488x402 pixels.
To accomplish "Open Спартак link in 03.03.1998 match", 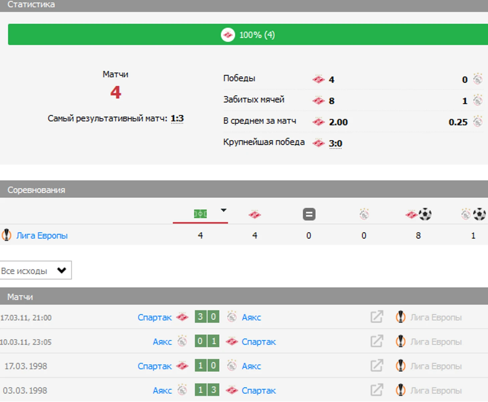I will coord(259,390).
